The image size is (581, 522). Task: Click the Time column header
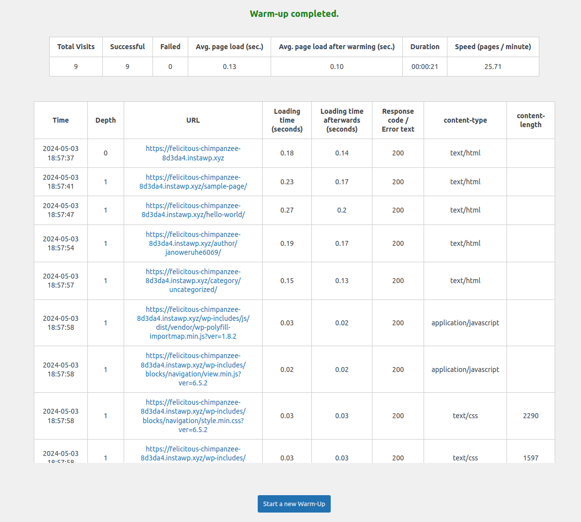pos(61,120)
